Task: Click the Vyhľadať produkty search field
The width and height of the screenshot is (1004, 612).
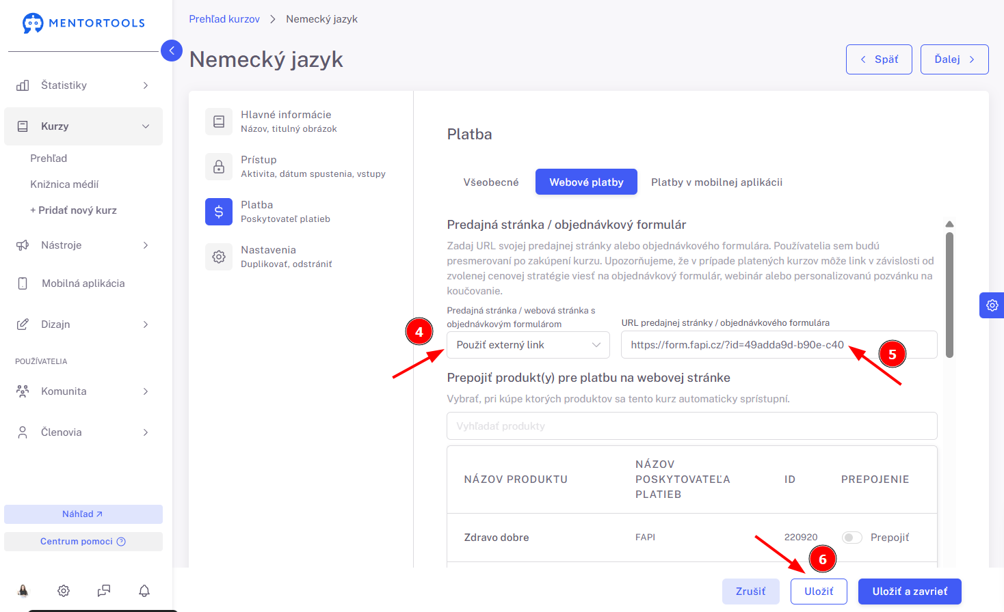Action: click(692, 426)
